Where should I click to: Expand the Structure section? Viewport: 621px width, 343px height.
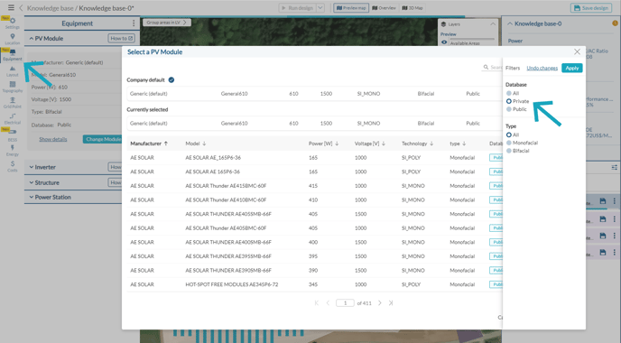[x=32, y=182]
